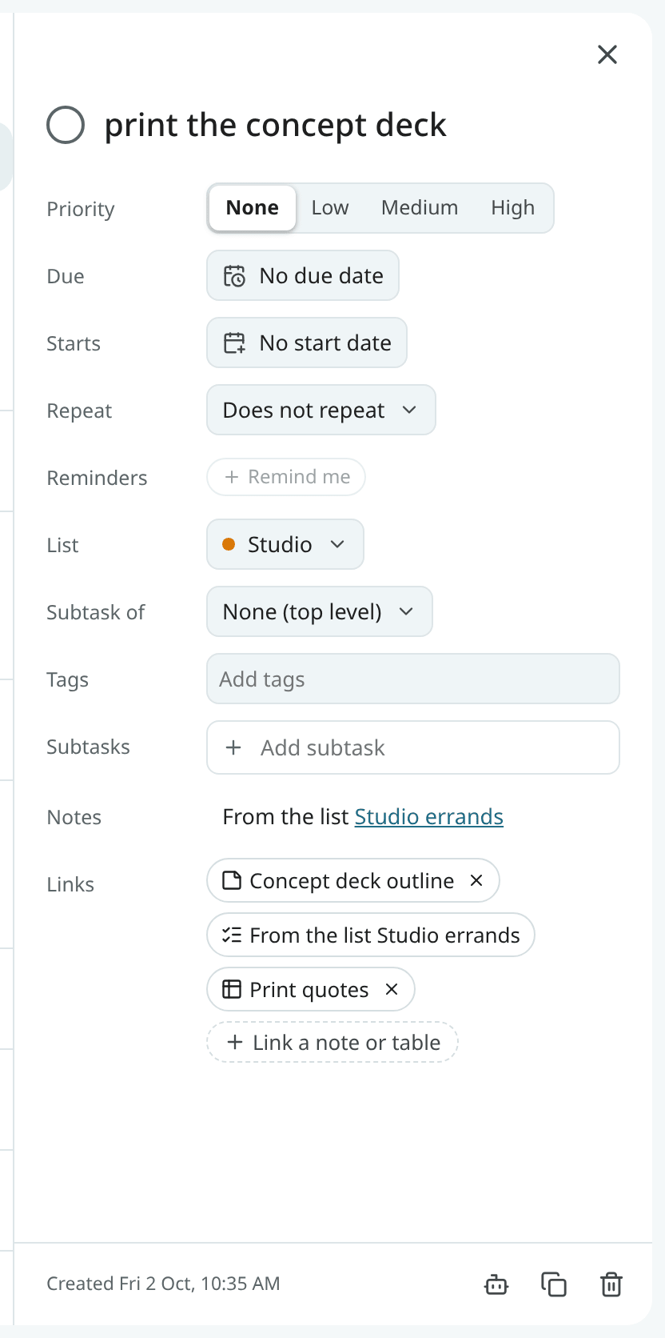Delete the task with the trash icon
This screenshot has height=1338, width=665.
tap(611, 1284)
